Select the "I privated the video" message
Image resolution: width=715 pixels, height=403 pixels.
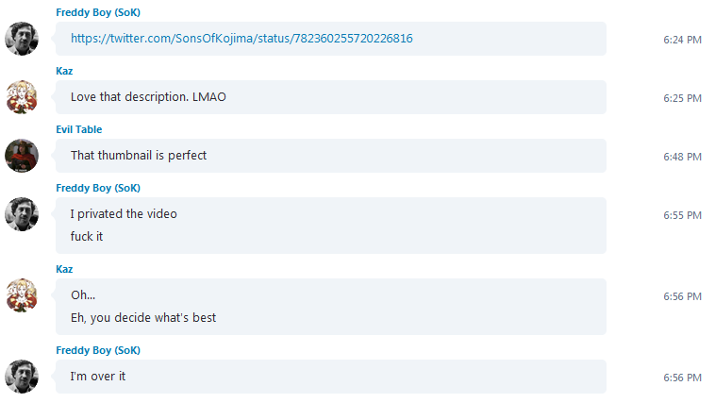pyautogui.click(x=124, y=214)
